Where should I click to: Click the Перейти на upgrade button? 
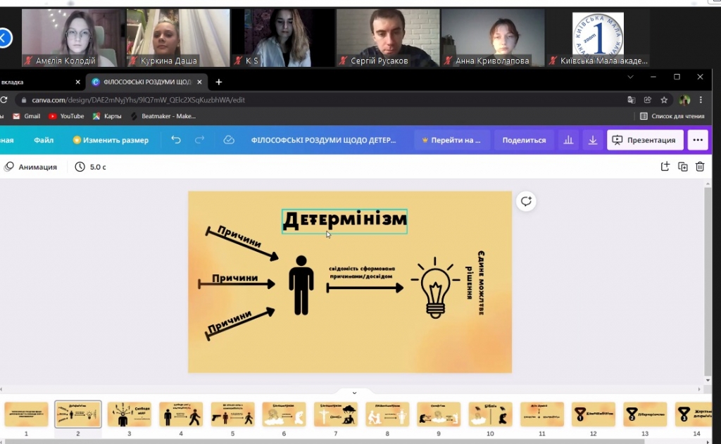tap(451, 140)
